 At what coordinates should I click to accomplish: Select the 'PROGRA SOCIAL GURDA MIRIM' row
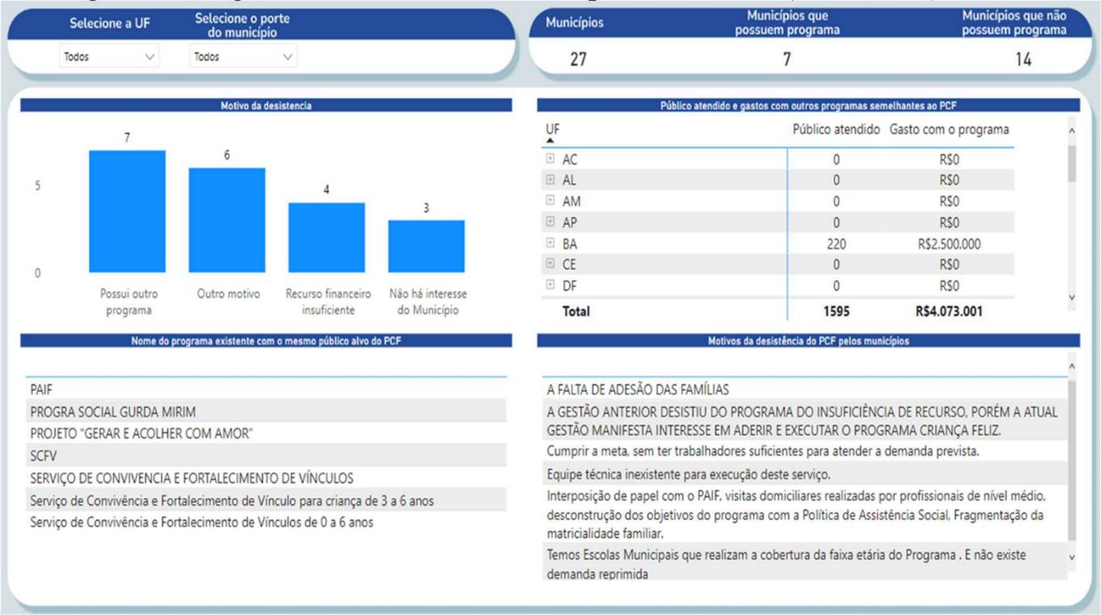click(266, 411)
